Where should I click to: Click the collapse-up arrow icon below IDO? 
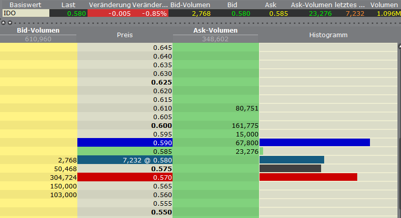pyautogui.click(x=4, y=23)
